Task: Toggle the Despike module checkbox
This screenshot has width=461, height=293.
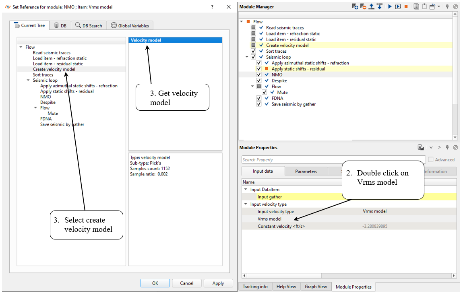Action: pos(259,80)
